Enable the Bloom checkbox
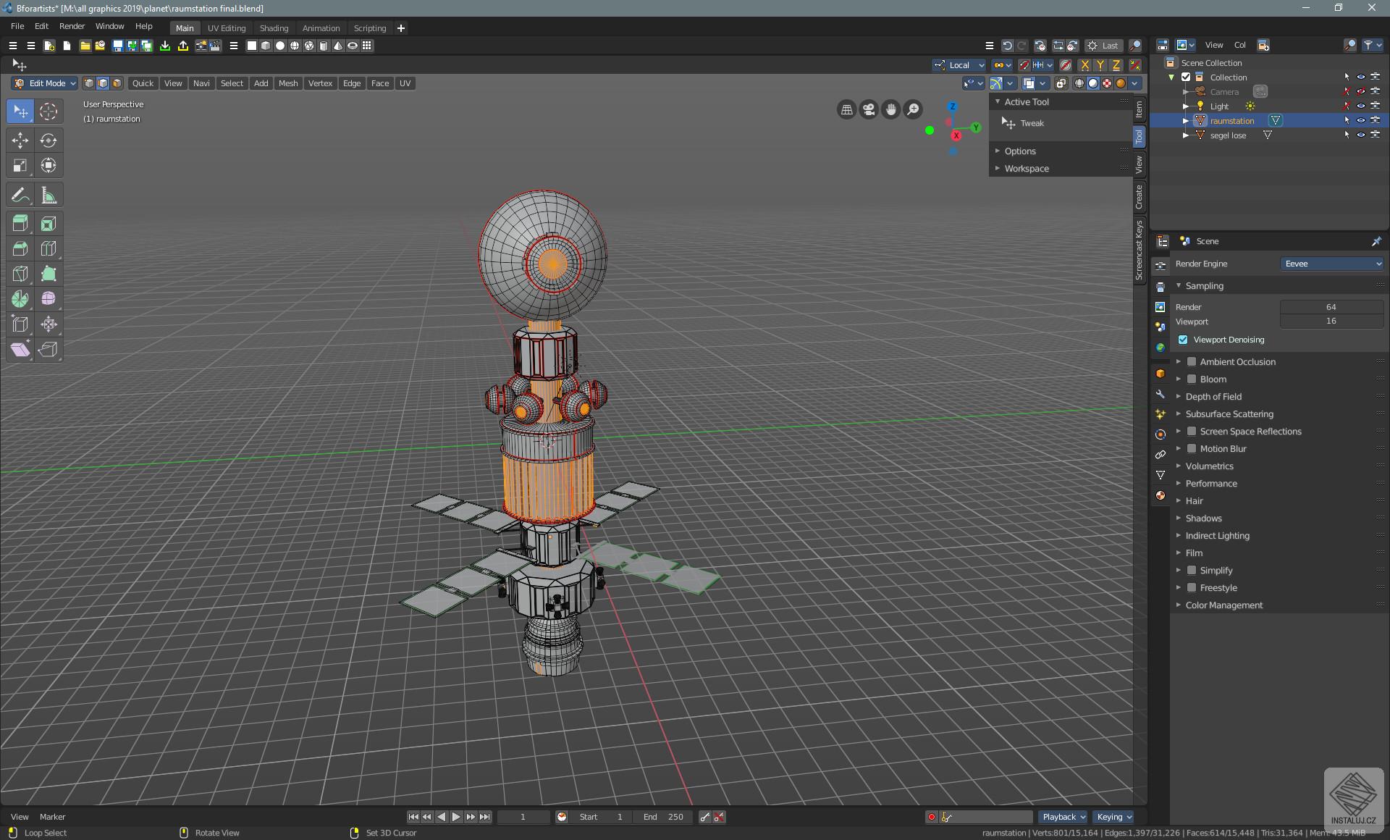 (1192, 379)
